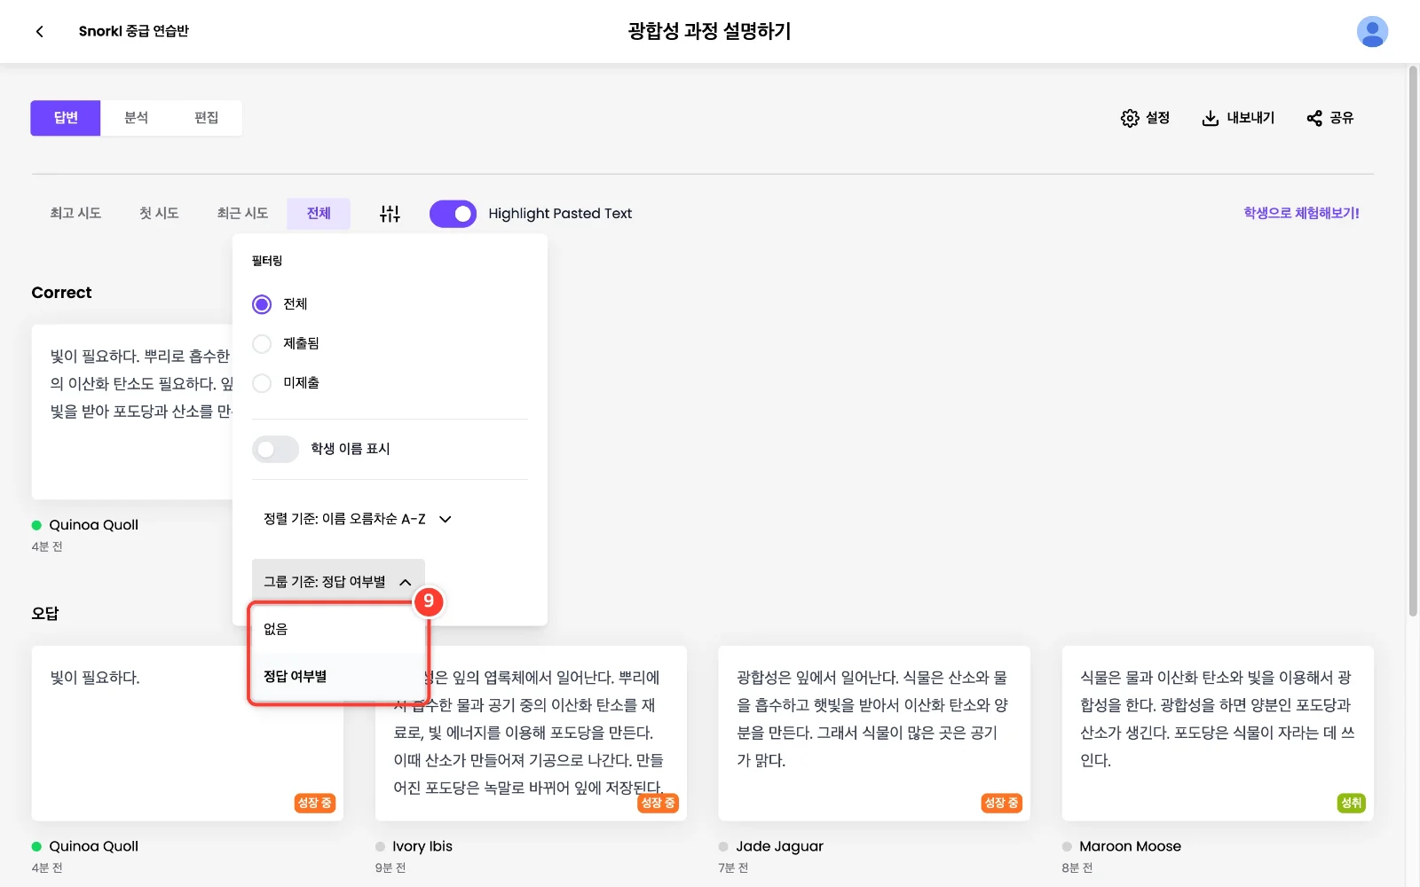Toggle Highlight Pasted Text switch off
This screenshot has height=887, width=1420.
pyautogui.click(x=453, y=214)
